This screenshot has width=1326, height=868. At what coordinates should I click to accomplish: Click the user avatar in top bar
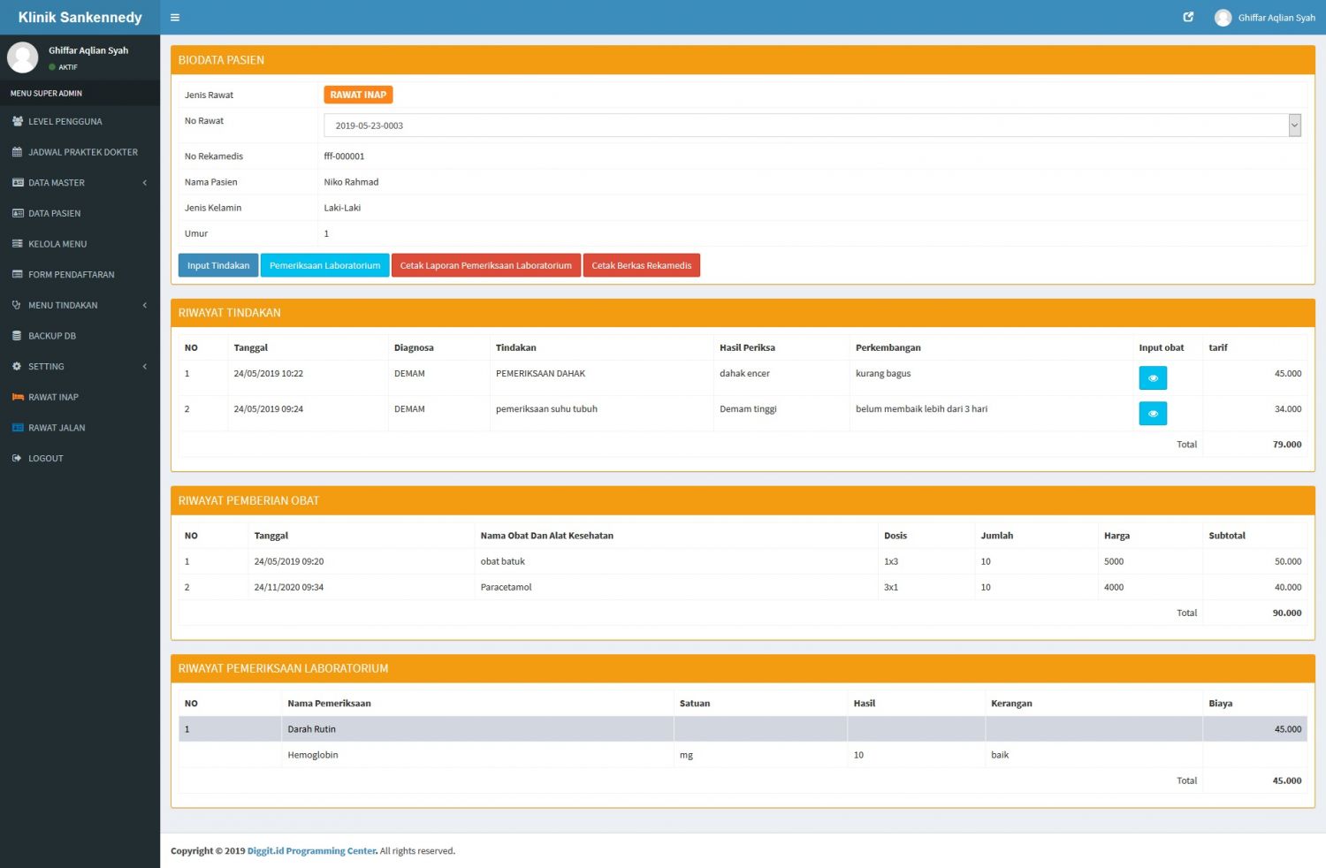(x=1223, y=18)
